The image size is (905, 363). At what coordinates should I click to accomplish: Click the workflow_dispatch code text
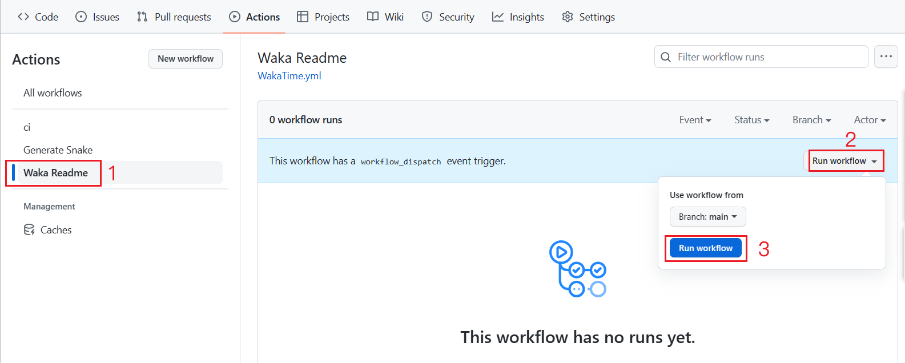point(401,162)
